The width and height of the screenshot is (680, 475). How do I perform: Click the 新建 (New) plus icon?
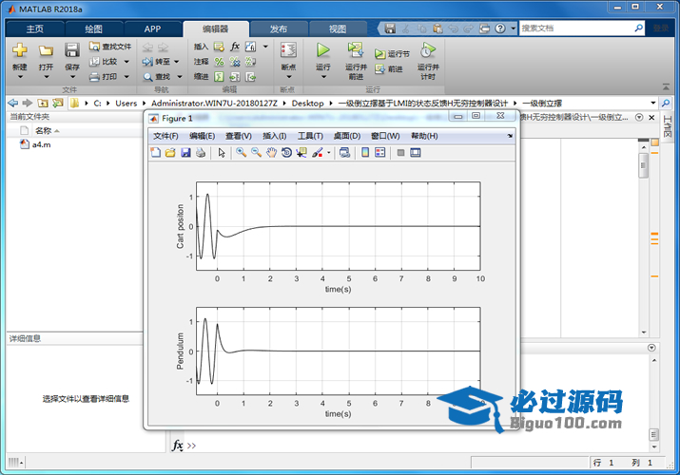[x=20, y=50]
